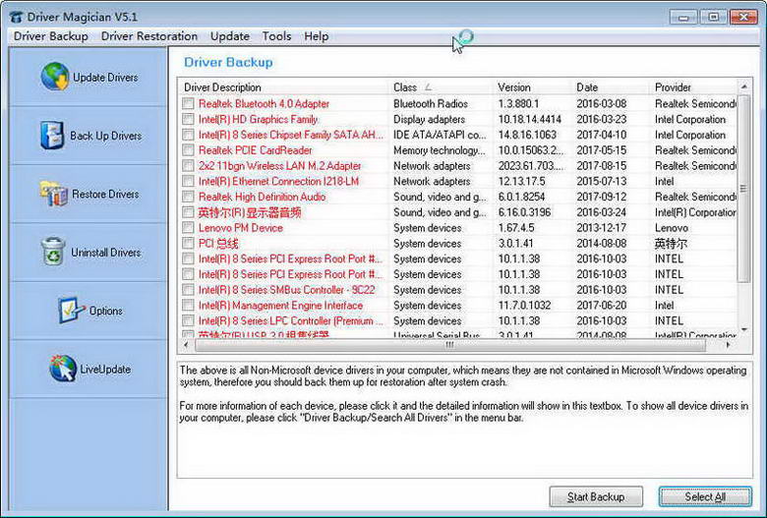Screen dimensions: 767x518
Task: Click the list's vertical scroll up arrow
Action: (x=744, y=86)
